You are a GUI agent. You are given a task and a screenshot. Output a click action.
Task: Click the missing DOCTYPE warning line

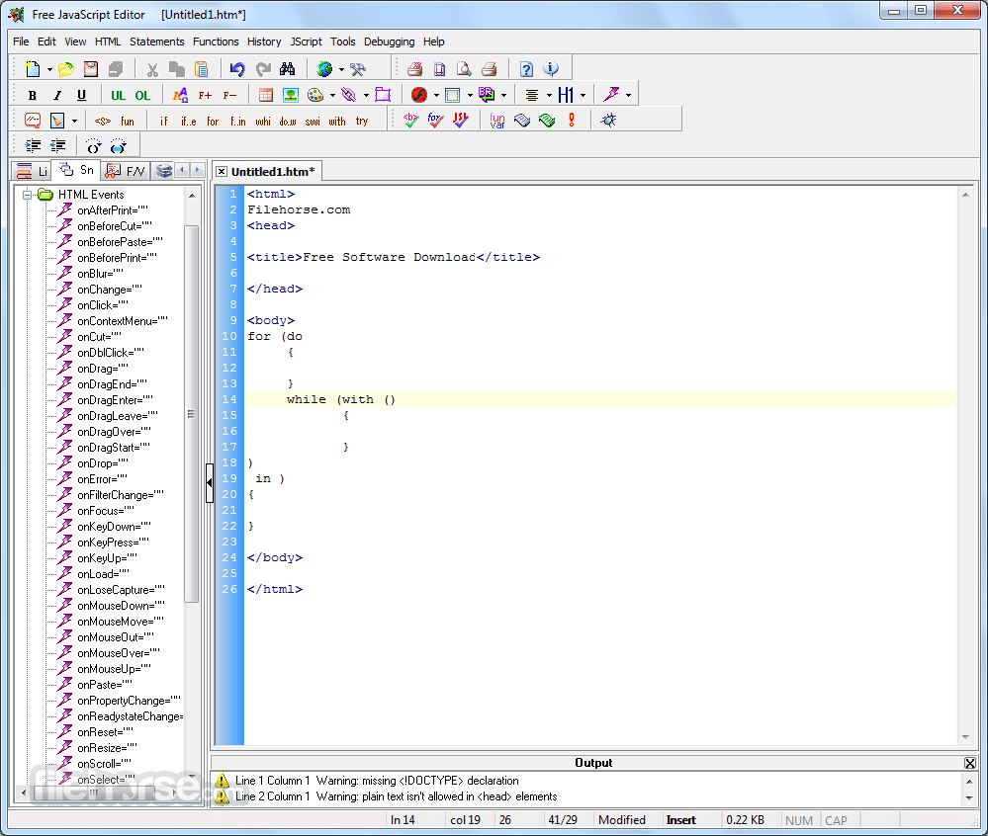tap(377, 781)
